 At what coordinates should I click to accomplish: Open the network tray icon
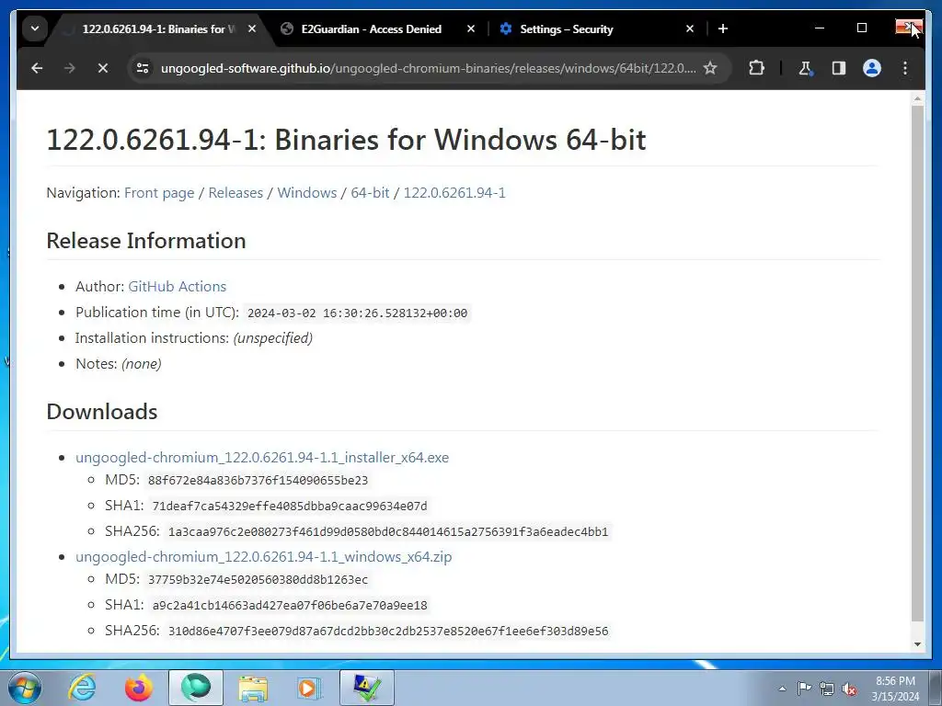click(x=827, y=689)
